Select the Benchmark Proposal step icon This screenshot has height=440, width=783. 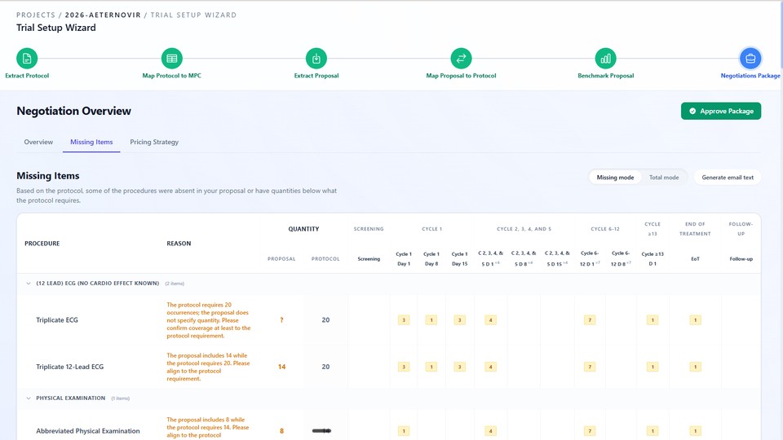(605, 59)
